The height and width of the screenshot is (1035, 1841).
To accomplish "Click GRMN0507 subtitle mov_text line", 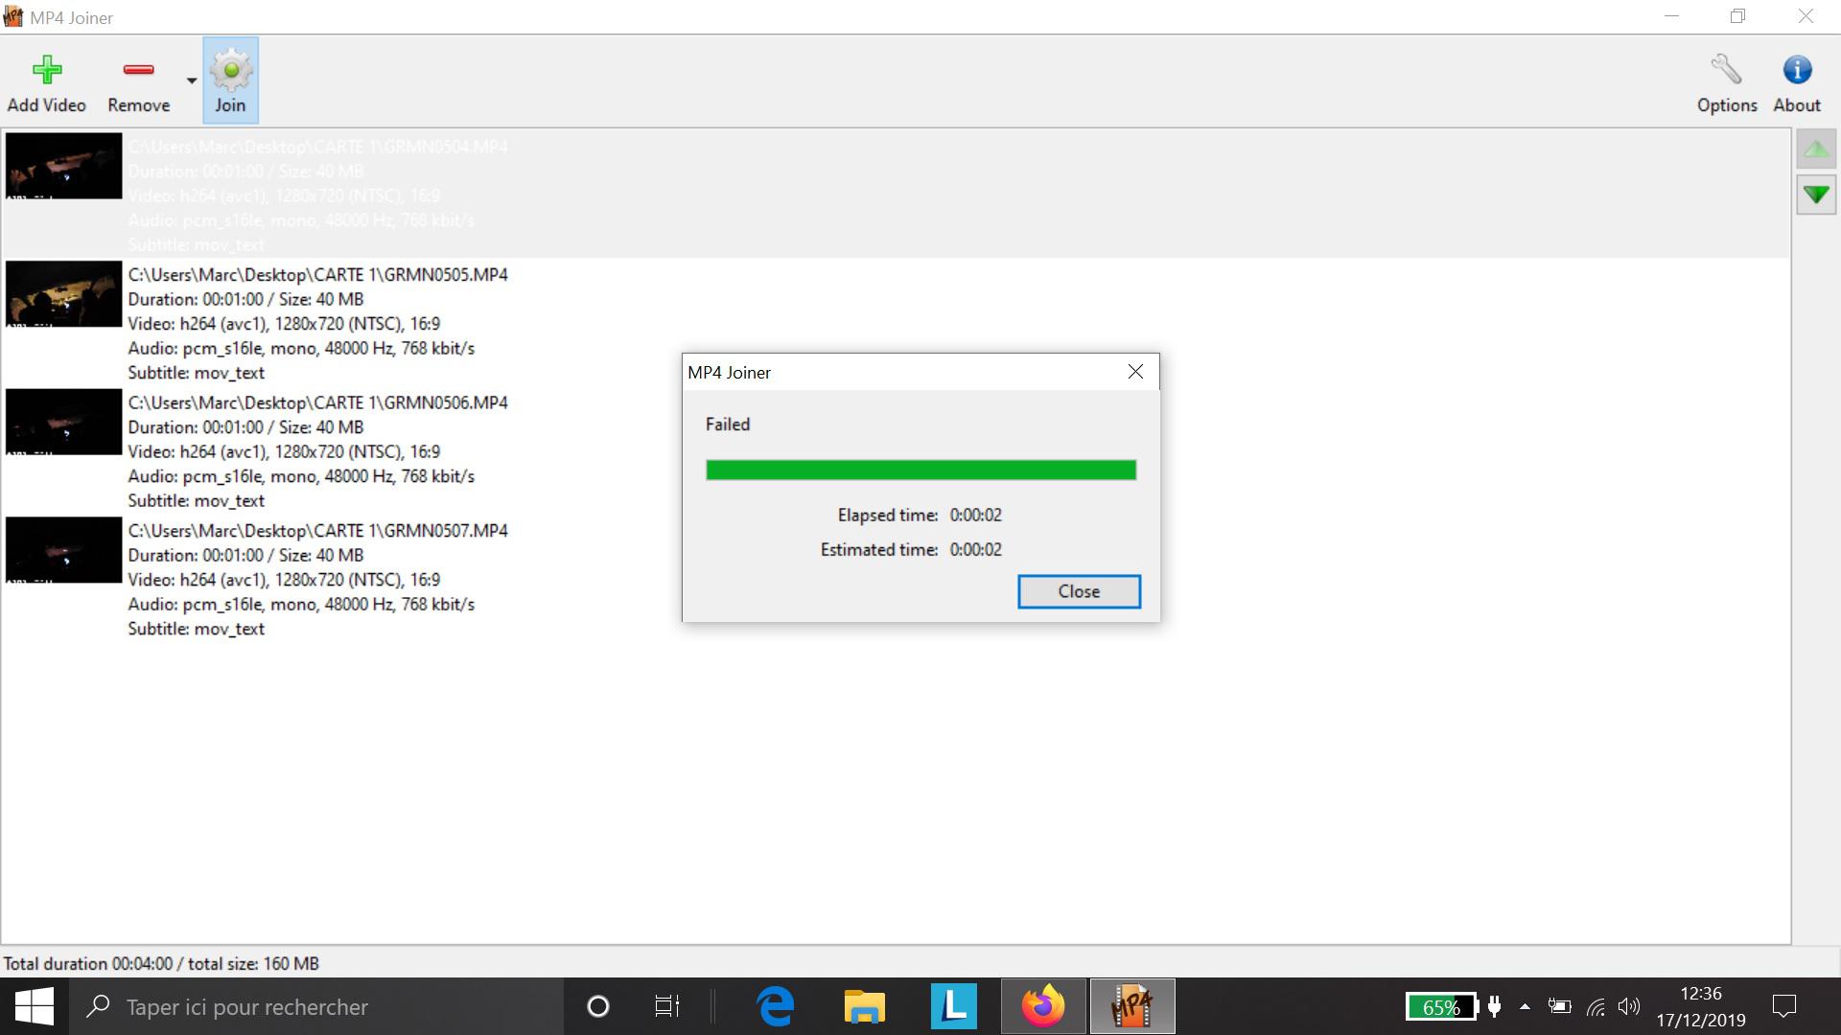I will pos(197,630).
